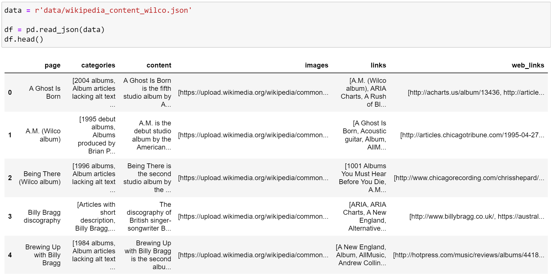Click content cell 'Being There is the second'

click(147, 178)
